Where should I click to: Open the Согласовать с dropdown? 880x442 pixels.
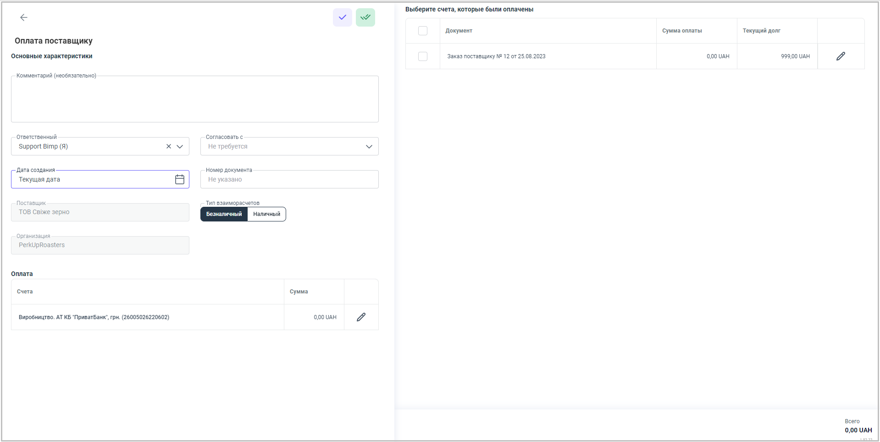369,147
